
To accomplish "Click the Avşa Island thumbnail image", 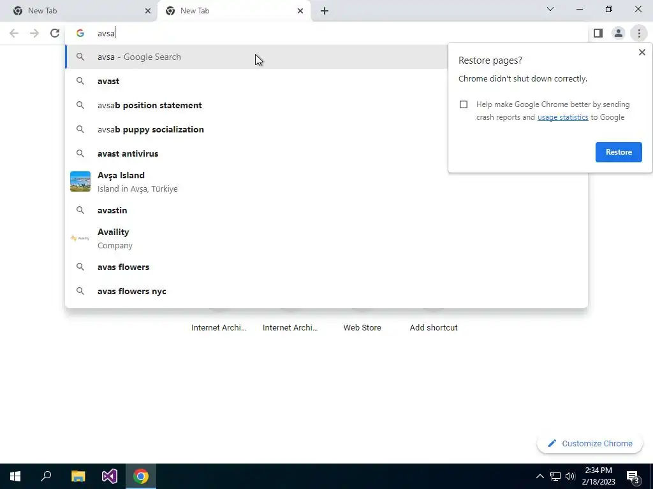I will point(80,181).
